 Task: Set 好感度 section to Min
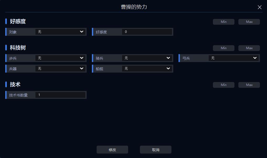pyautogui.click(x=223, y=22)
